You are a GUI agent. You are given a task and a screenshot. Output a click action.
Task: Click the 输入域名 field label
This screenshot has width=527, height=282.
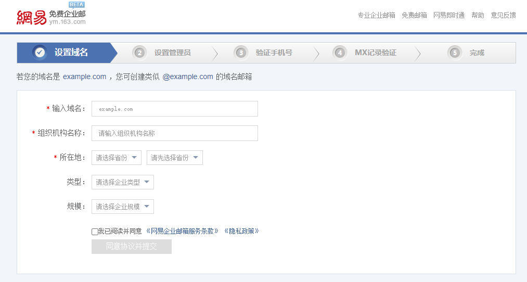[69, 109]
